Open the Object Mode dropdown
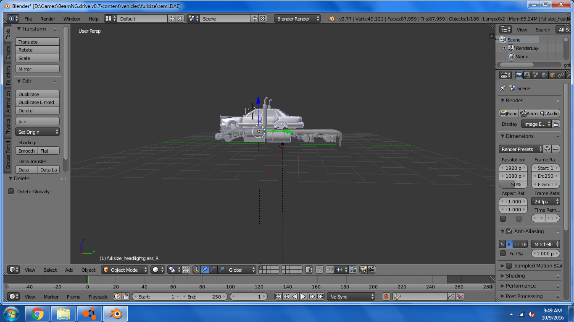574x322 pixels. click(125, 270)
